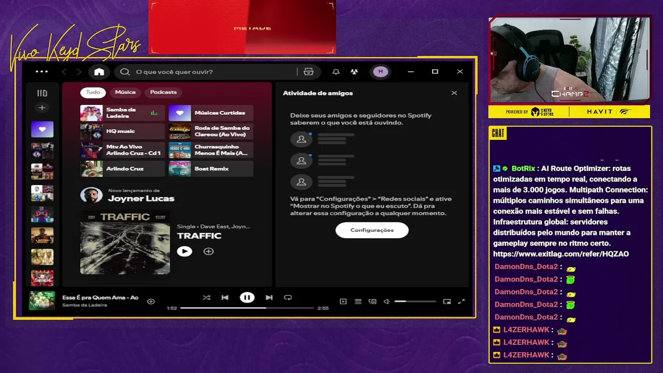Select the Tudo filter chip

click(x=93, y=92)
